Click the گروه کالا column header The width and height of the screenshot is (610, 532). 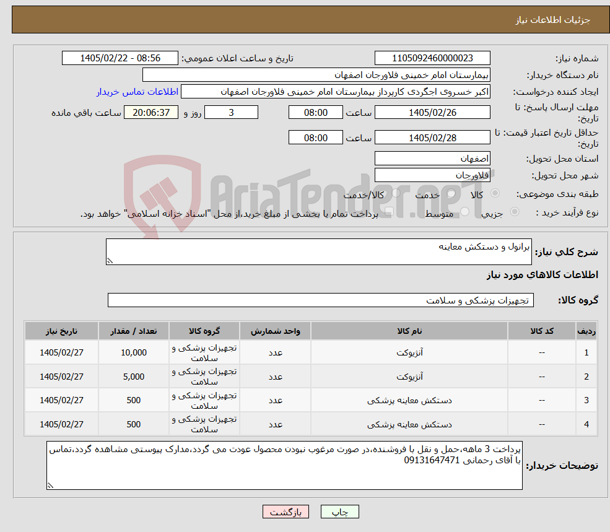click(x=204, y=331)
